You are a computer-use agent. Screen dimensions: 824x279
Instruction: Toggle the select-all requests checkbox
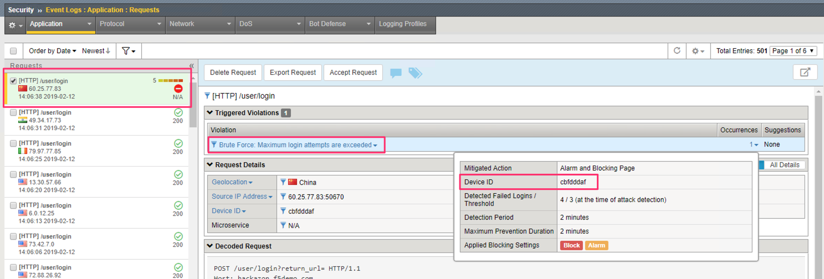click(13, 51)
